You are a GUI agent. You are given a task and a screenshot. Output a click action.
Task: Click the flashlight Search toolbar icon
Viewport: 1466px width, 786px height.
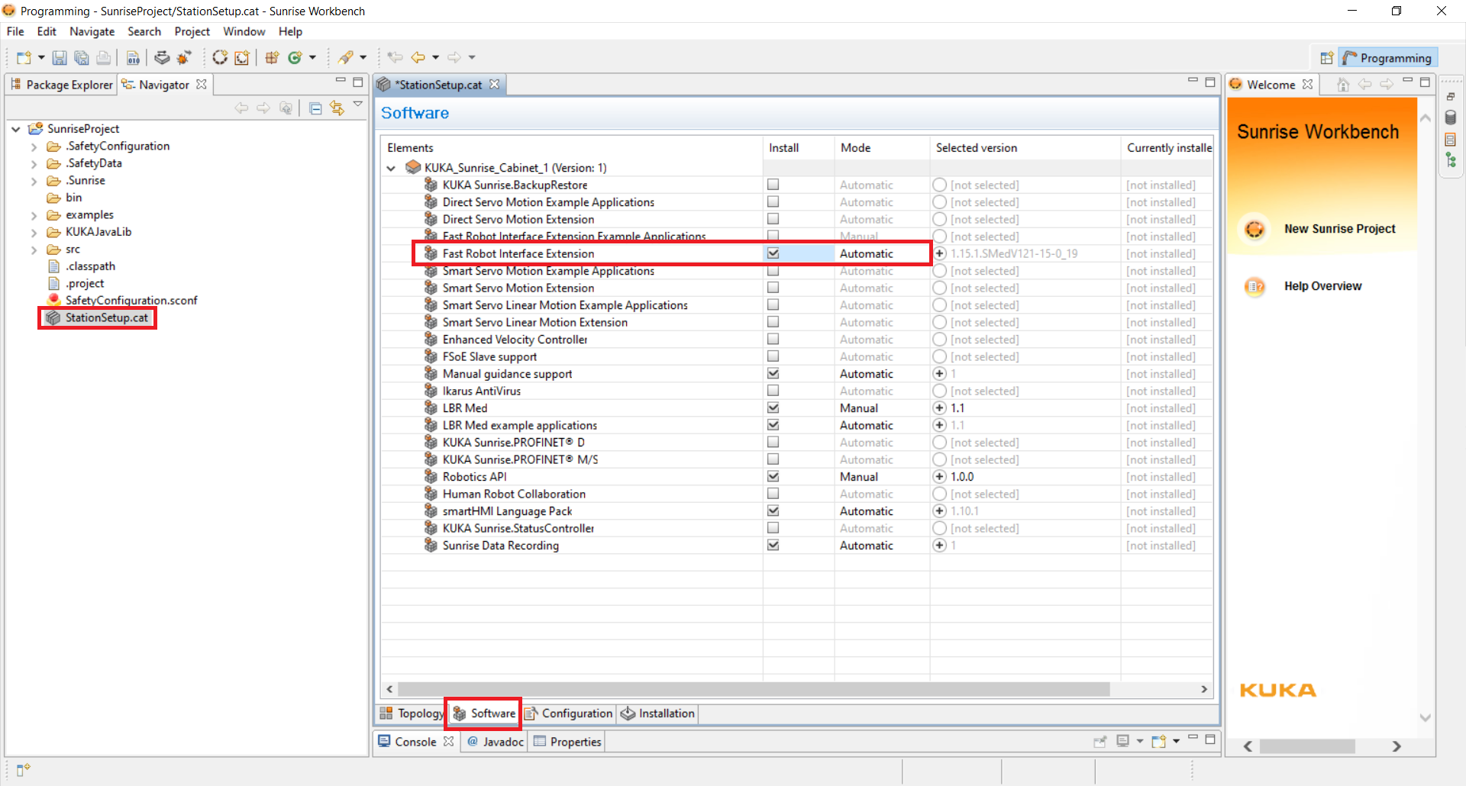(x=346, y=57)
